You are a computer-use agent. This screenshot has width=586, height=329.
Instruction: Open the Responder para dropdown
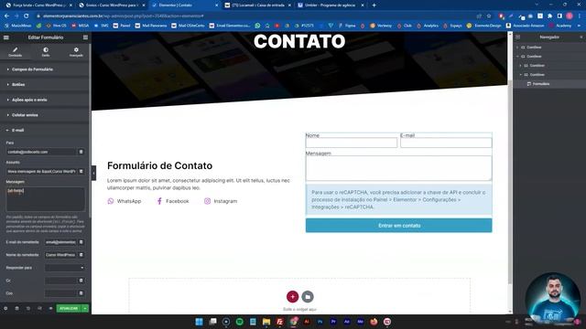[x=65, y=268]
